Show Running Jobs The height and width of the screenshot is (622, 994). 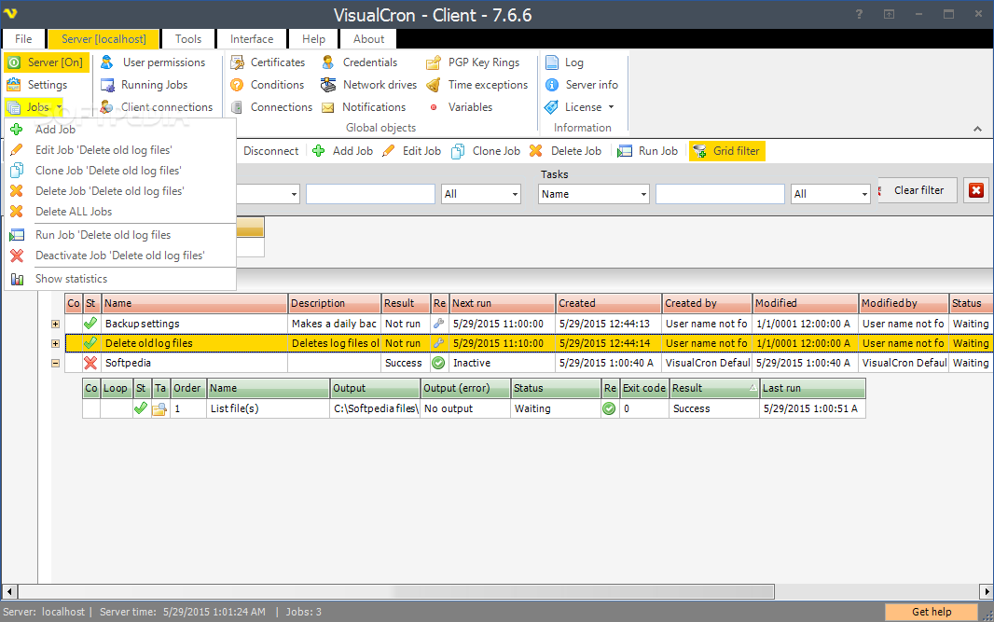pos(145,85)
